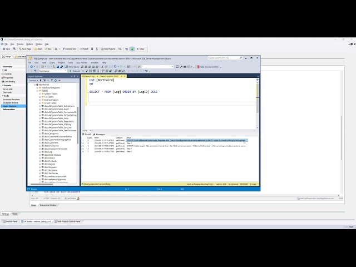Switch to the Web Projects Control Panel tab

pos(67,221)
